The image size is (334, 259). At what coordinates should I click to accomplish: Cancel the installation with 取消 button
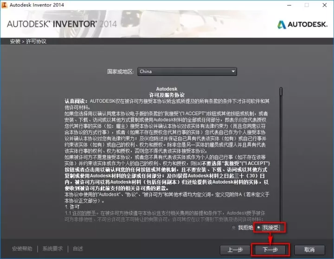[x=309, y=249]
